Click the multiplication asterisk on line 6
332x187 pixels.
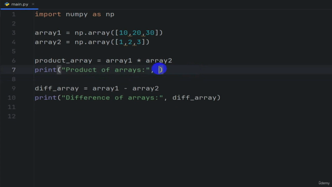139,61
